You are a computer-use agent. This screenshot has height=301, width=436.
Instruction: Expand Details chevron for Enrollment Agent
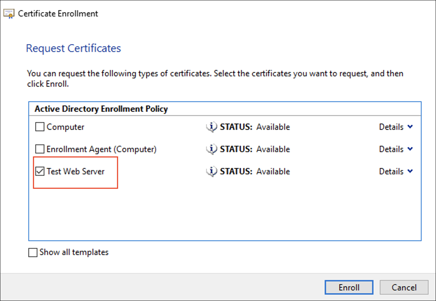pyautogui.click(x=410, y=149)
